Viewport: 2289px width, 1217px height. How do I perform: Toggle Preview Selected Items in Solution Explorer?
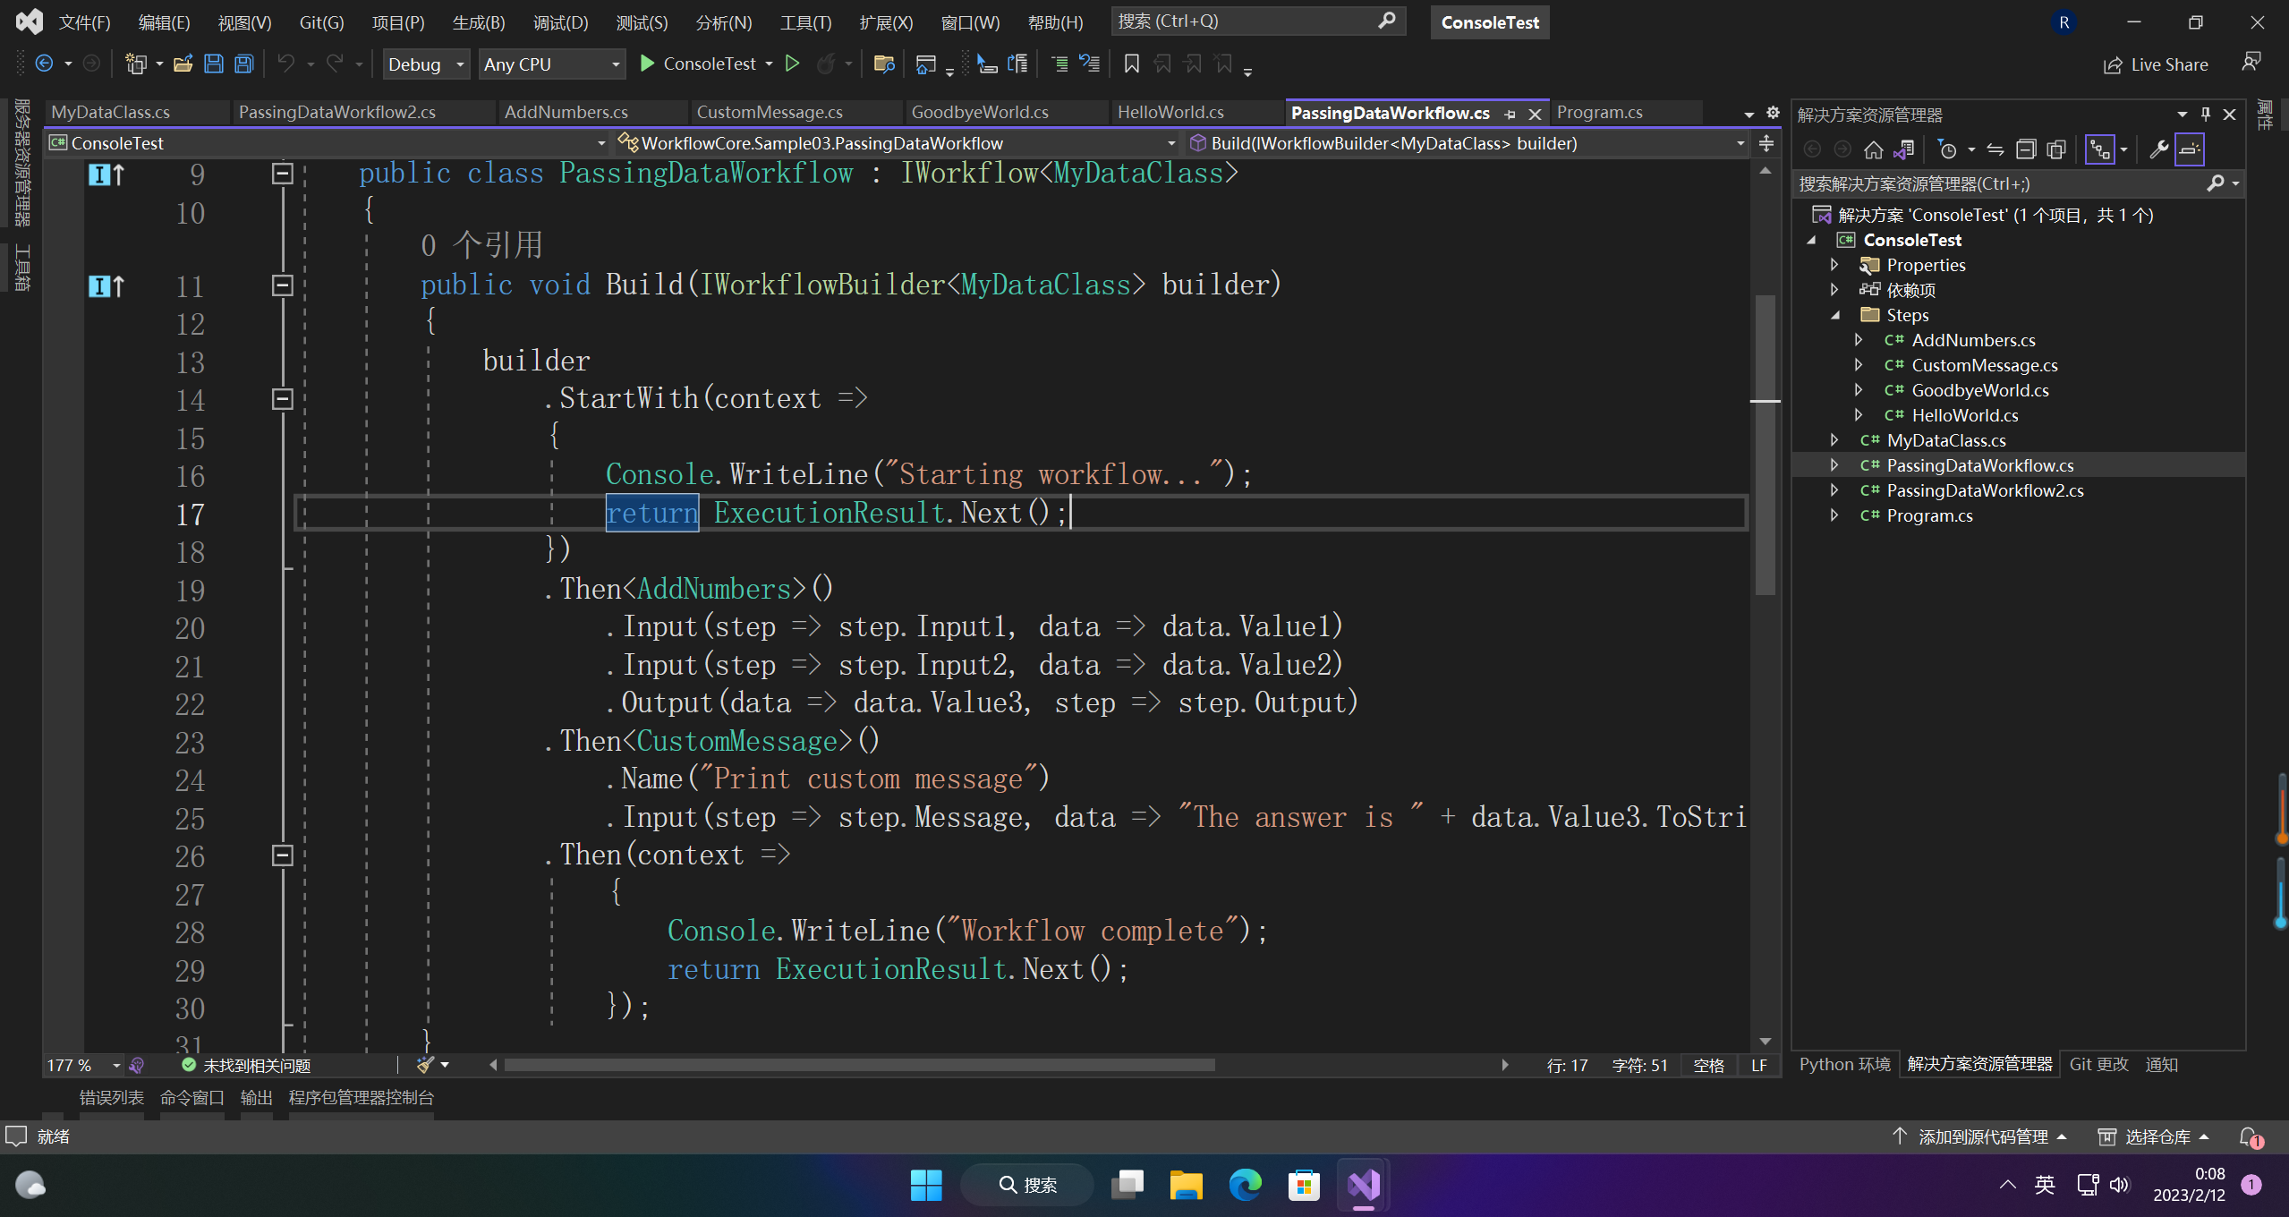click(2190, 149)
